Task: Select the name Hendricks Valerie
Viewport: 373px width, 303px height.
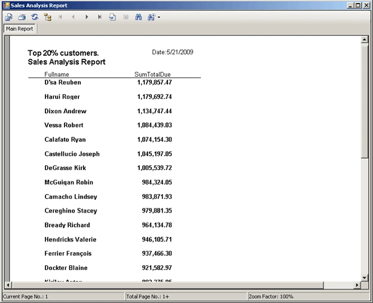Action: point(71,240)
